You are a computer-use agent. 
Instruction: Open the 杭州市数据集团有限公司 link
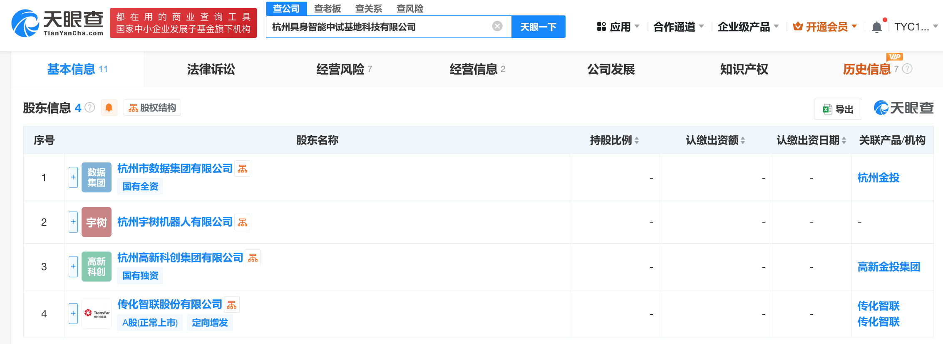click(x=175, y=169)
